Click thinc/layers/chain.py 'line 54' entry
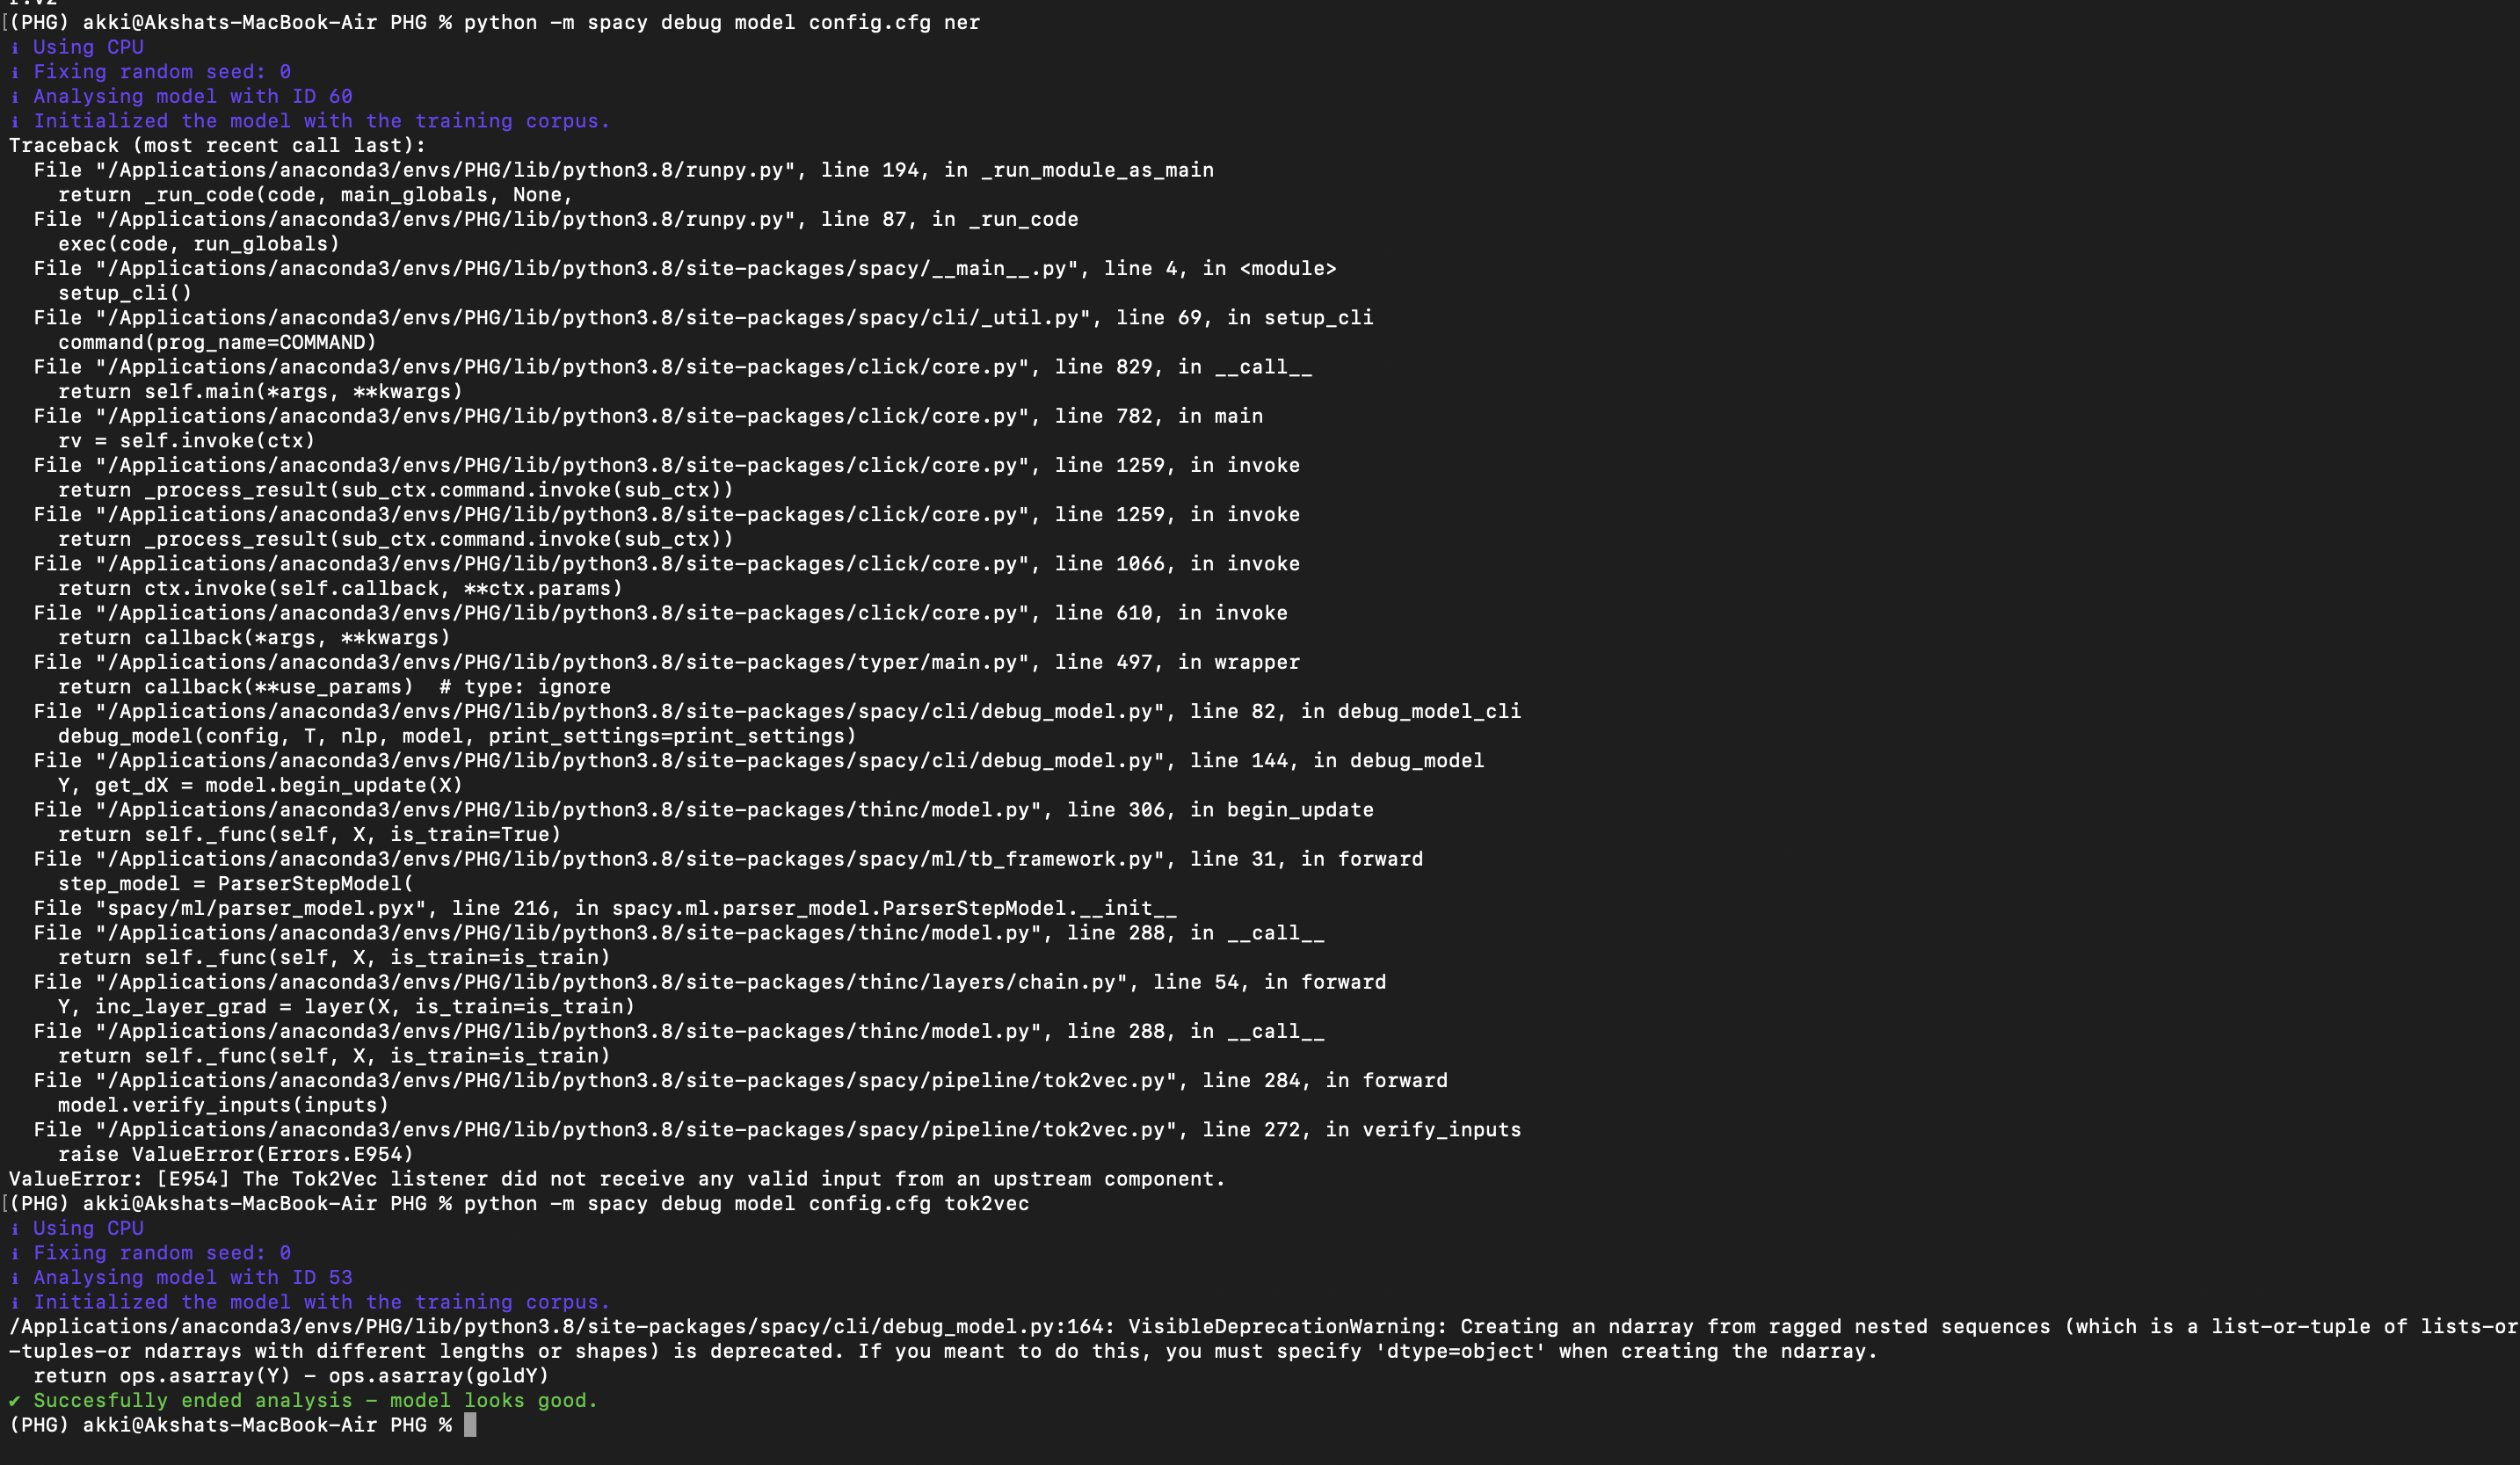 [710, 982]
